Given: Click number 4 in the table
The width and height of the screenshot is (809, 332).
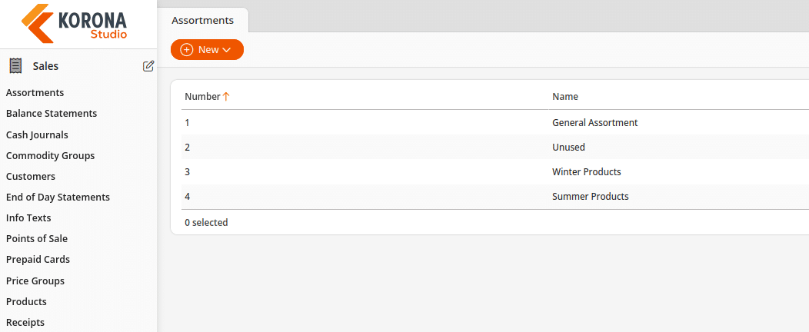Looking at the screenshot, I should coord(188,197).
